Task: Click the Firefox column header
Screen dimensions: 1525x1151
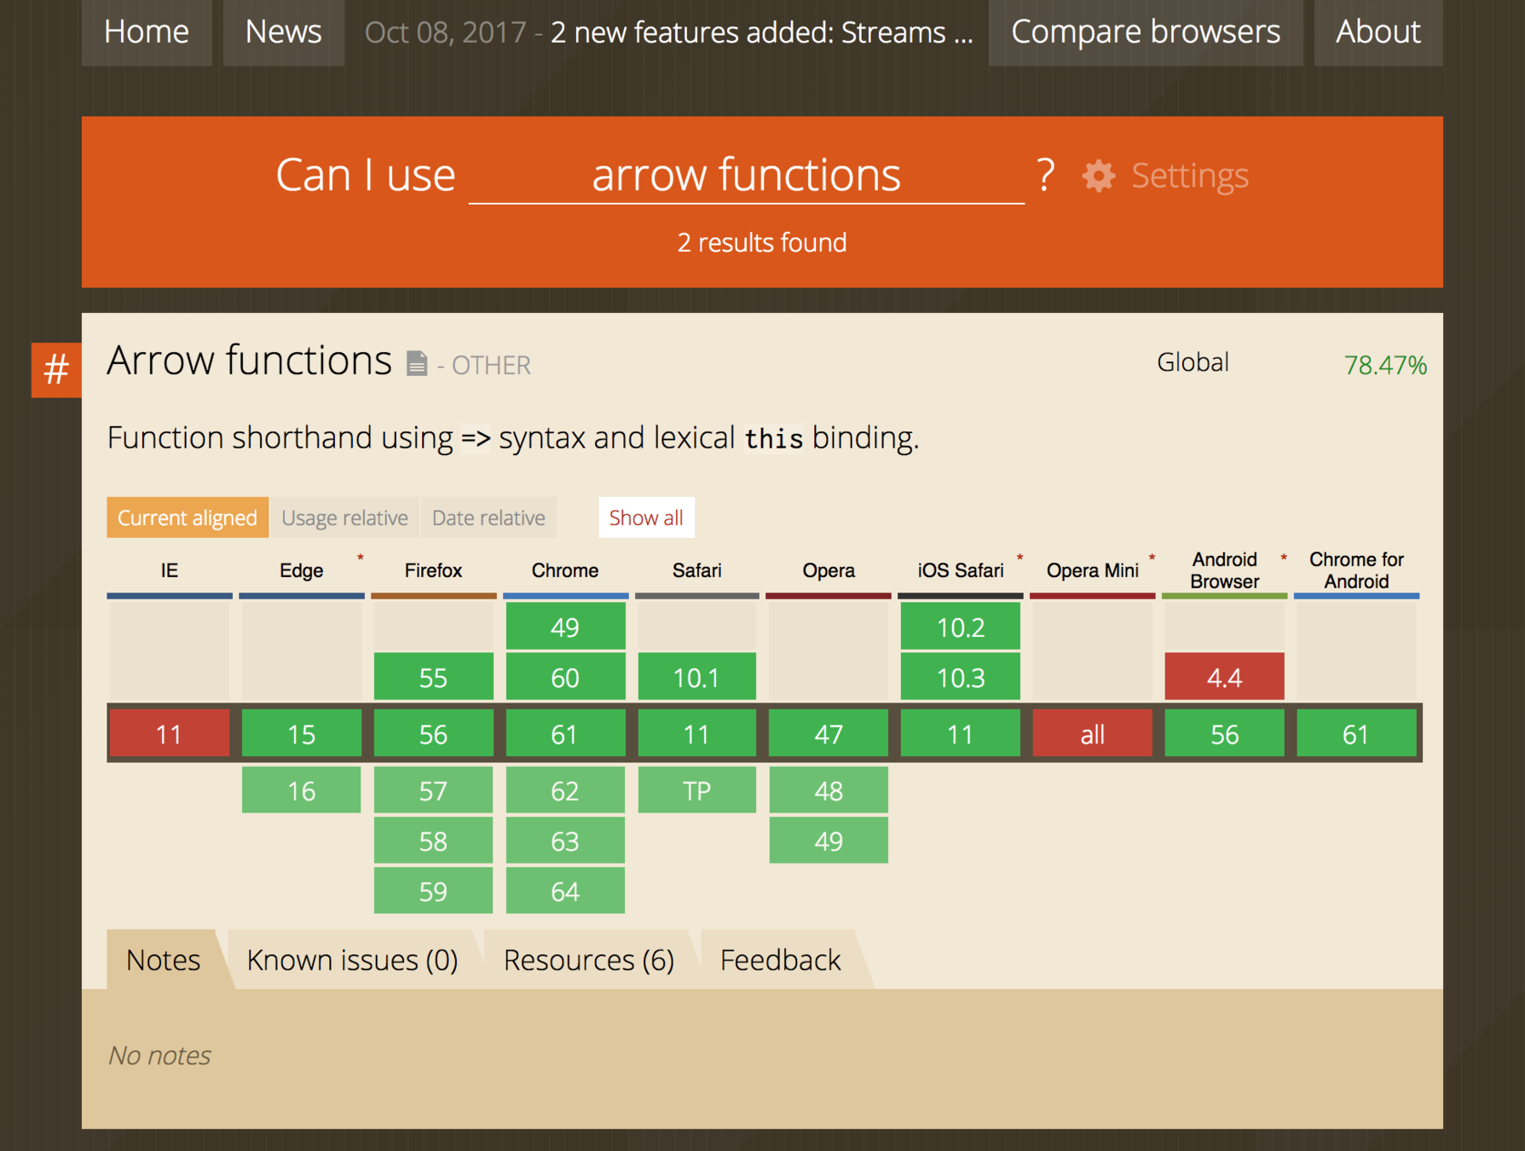Action: click(x=433, y=570)
